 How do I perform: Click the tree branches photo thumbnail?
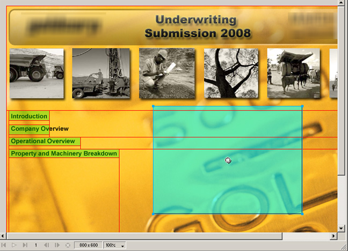click(231, 73)
